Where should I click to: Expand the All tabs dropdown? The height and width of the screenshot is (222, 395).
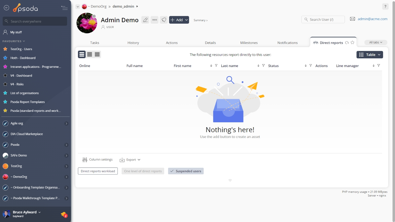tap(375, 42)
